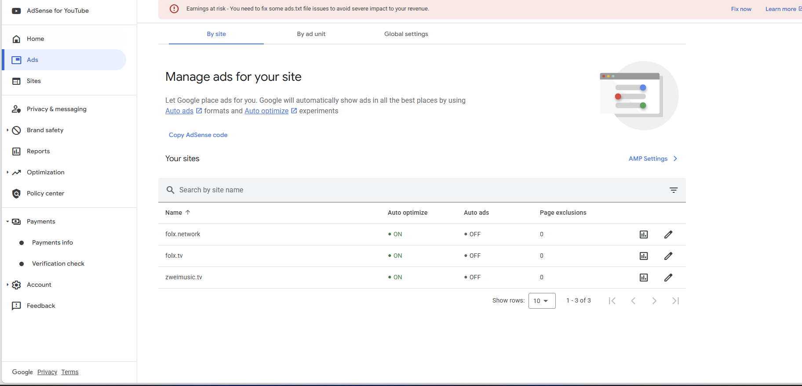
Task: View report for zweimusic.tv
Action: (x=644, y=278)
